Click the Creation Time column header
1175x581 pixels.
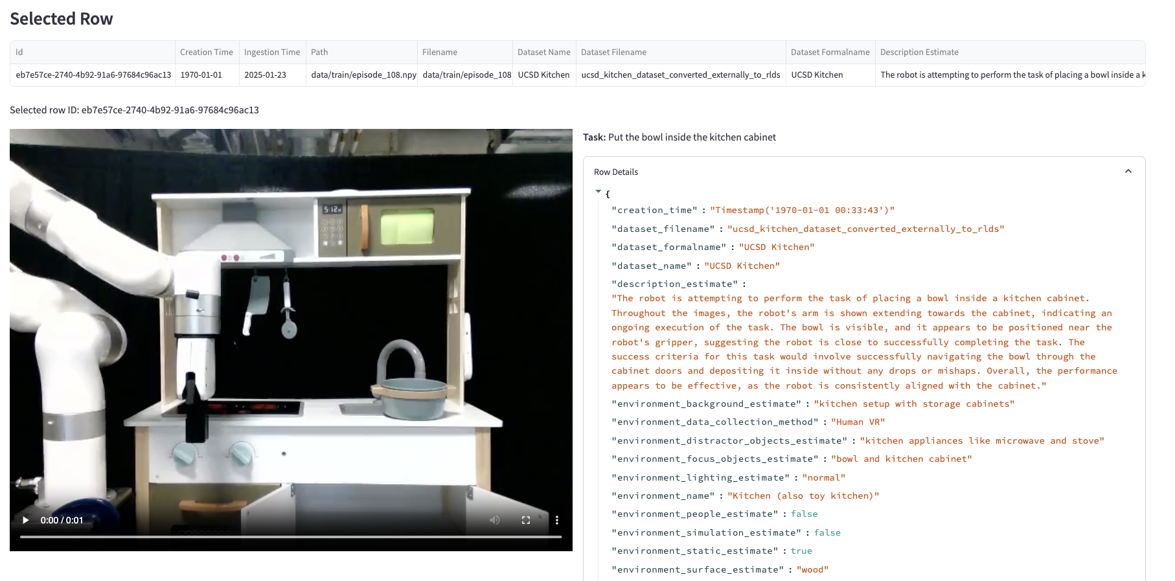click(207, 52)
